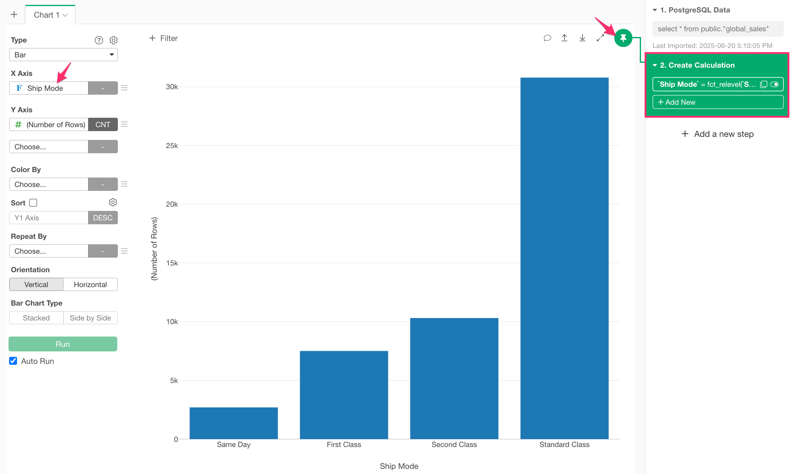This screenshot has height=474, width=802.
Task: Open the Bar chart type dropdown
Action: coord(63,55)
